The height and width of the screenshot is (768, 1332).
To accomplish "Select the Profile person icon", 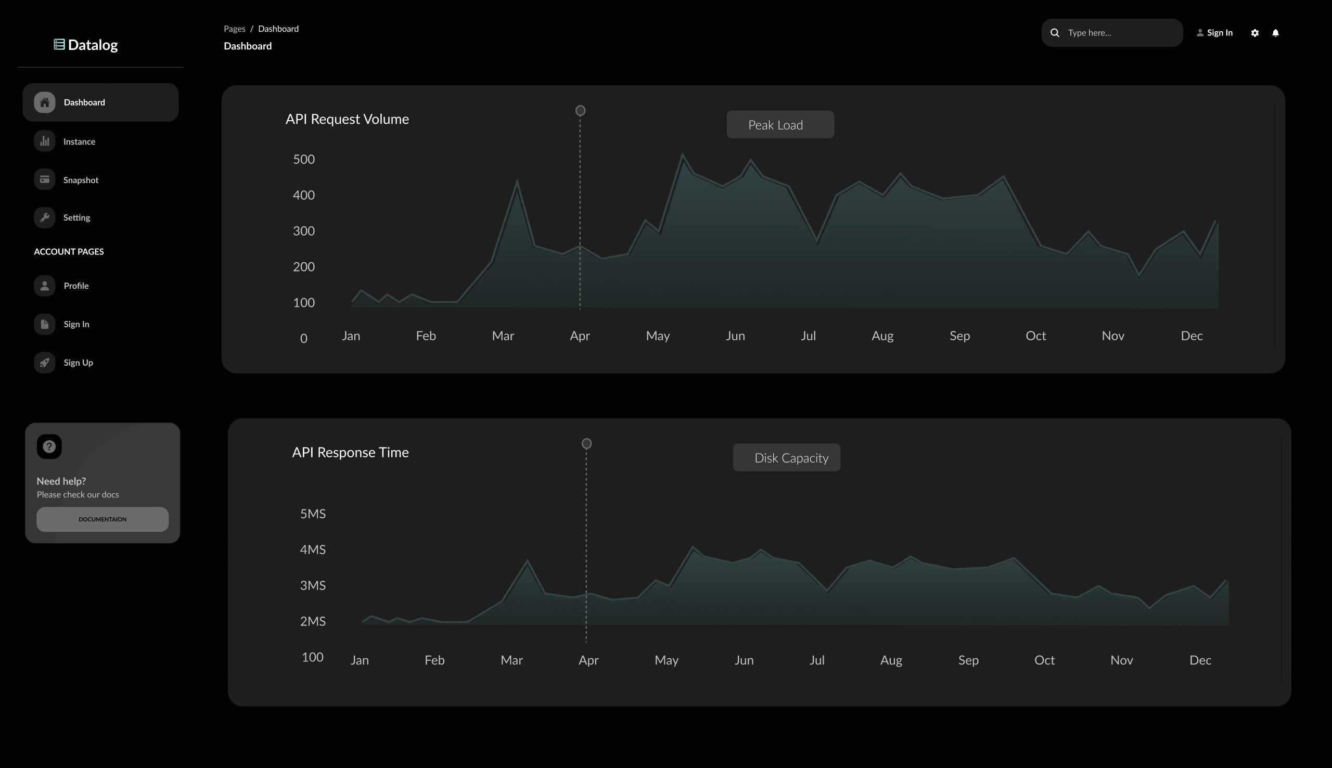I will (44, 285).
